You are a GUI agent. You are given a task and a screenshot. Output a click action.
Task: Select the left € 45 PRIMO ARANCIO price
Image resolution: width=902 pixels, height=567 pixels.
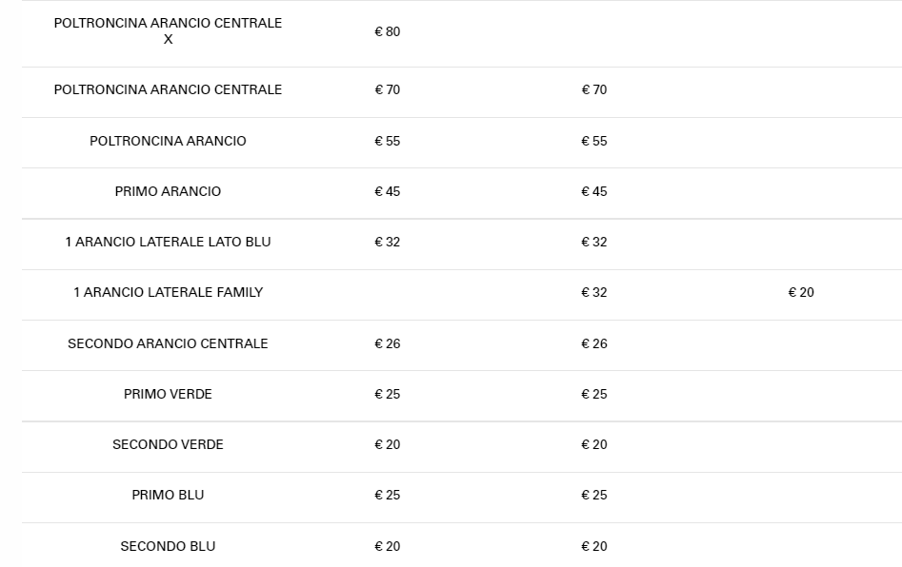pos(387,191)
